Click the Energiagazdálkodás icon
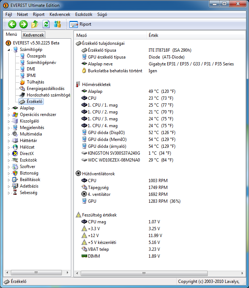The width and height of the screenshot is (249, 288). point(22,89)
